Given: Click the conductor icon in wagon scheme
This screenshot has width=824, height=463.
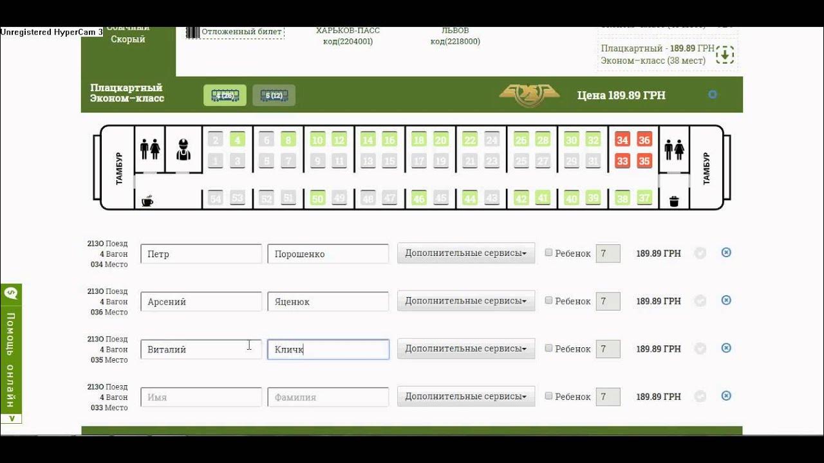Looking at the screenshot, I should pos(183,150).
